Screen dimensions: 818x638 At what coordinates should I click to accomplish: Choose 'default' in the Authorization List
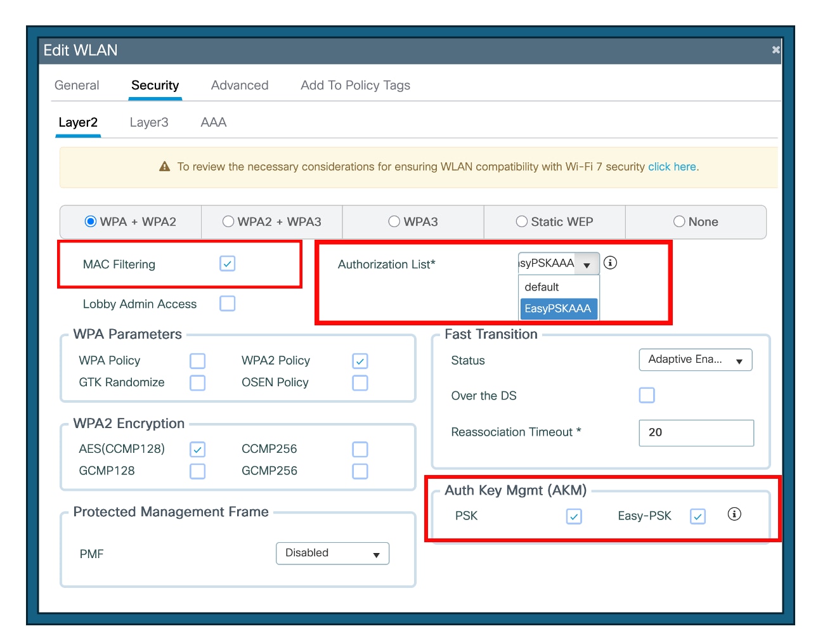click(559, 287)
